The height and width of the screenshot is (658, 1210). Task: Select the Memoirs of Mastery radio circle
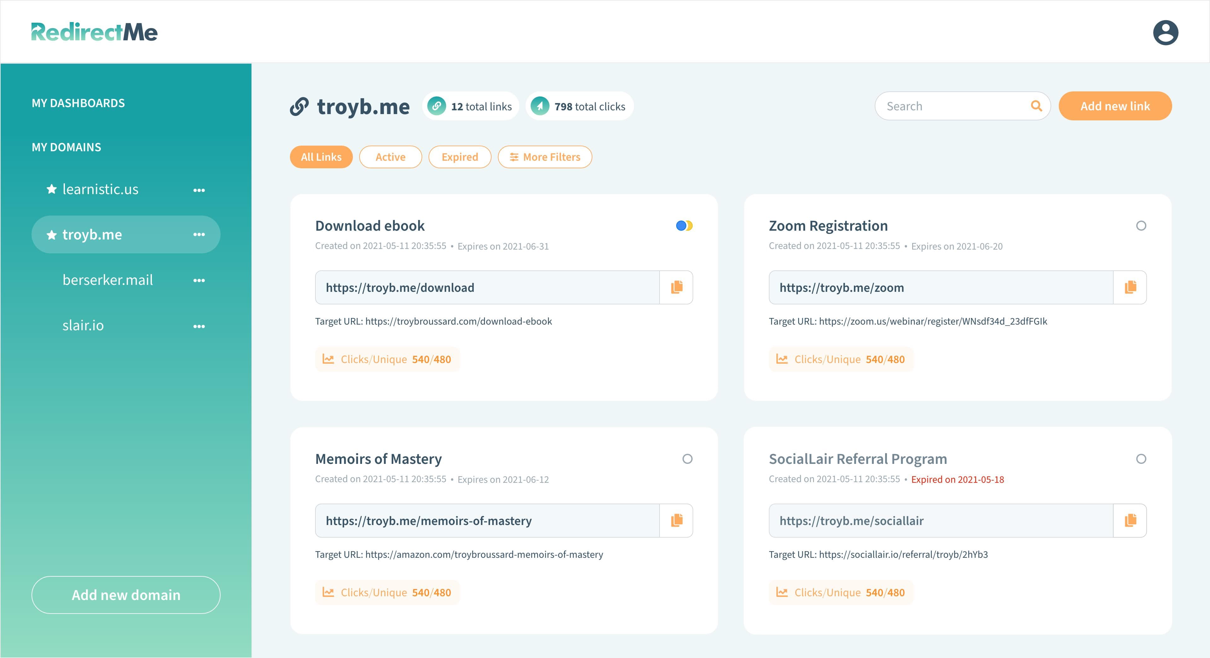coord(687,459)
